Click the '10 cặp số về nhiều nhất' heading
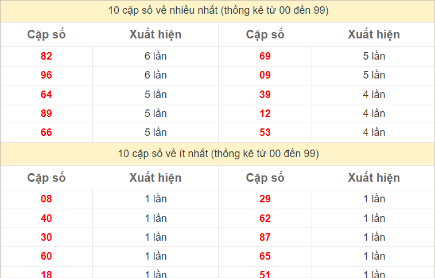 (x=218, y=10)
